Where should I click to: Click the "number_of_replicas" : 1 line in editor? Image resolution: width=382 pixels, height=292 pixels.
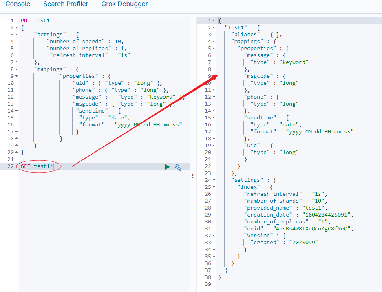pyautogui.click(x=86, y=49)
